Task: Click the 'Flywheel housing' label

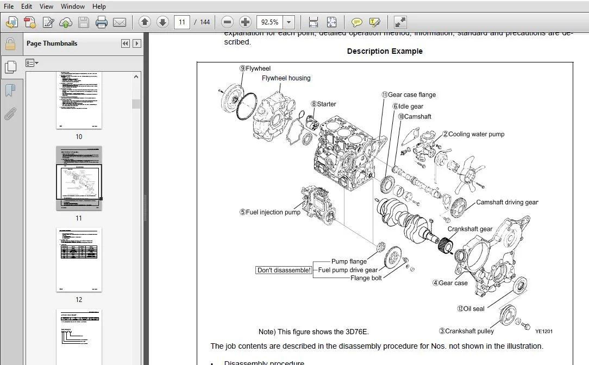Action: tap(286, 78)
